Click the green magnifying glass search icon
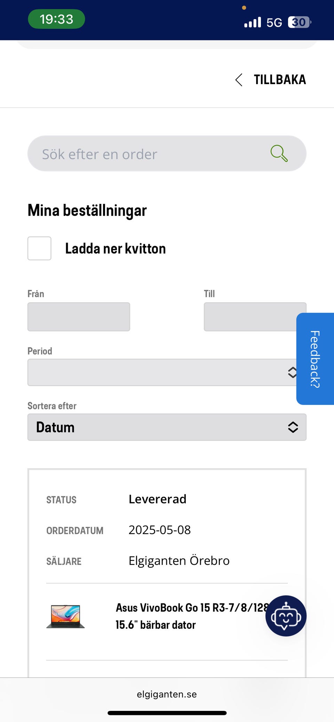 (279, 154)
